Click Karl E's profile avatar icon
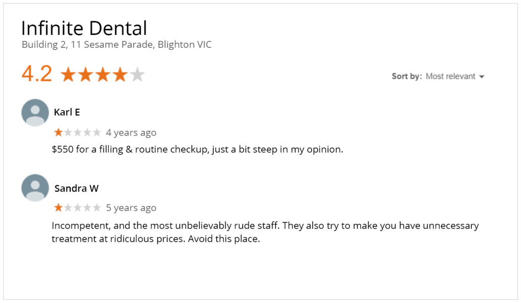Screen dimensions: 521x303 35,112
